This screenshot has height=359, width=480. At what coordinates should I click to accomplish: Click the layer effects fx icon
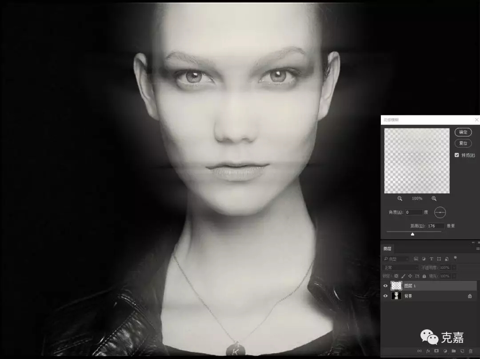click(x=428, y=351)
